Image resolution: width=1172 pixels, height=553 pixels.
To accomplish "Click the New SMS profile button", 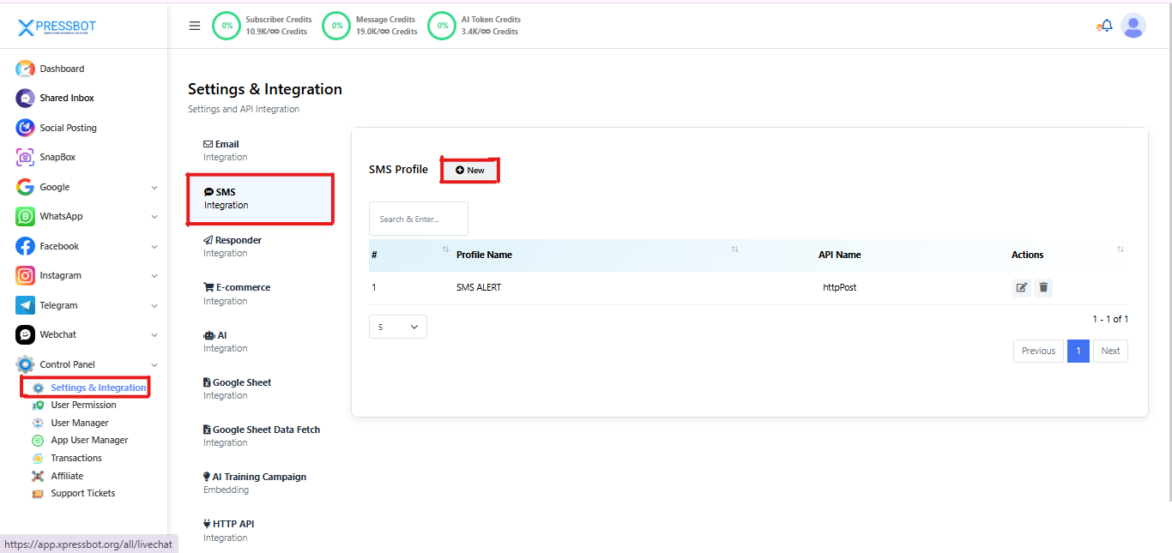I will pos(469,171).
